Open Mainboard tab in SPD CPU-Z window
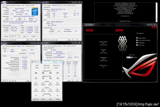The width and height of the screenshot is (160, 107). (x=54, y=46)
